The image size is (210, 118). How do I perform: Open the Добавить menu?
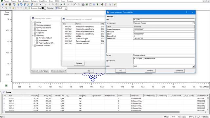click(x=26, y=1)
